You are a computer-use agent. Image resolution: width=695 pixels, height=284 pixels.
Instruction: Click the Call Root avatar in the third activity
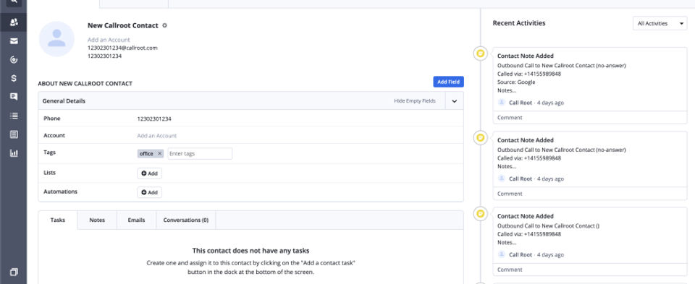pyautogui.click(x=501, y=255)
